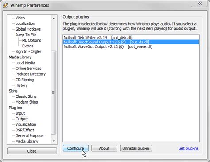Open Input plug-ins page
The width and height of the screenshot is (210, 162).
(20, 113)
